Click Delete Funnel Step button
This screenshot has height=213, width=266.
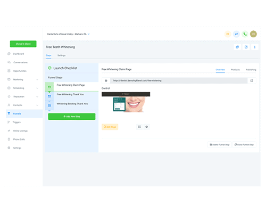tap(220, 145)
